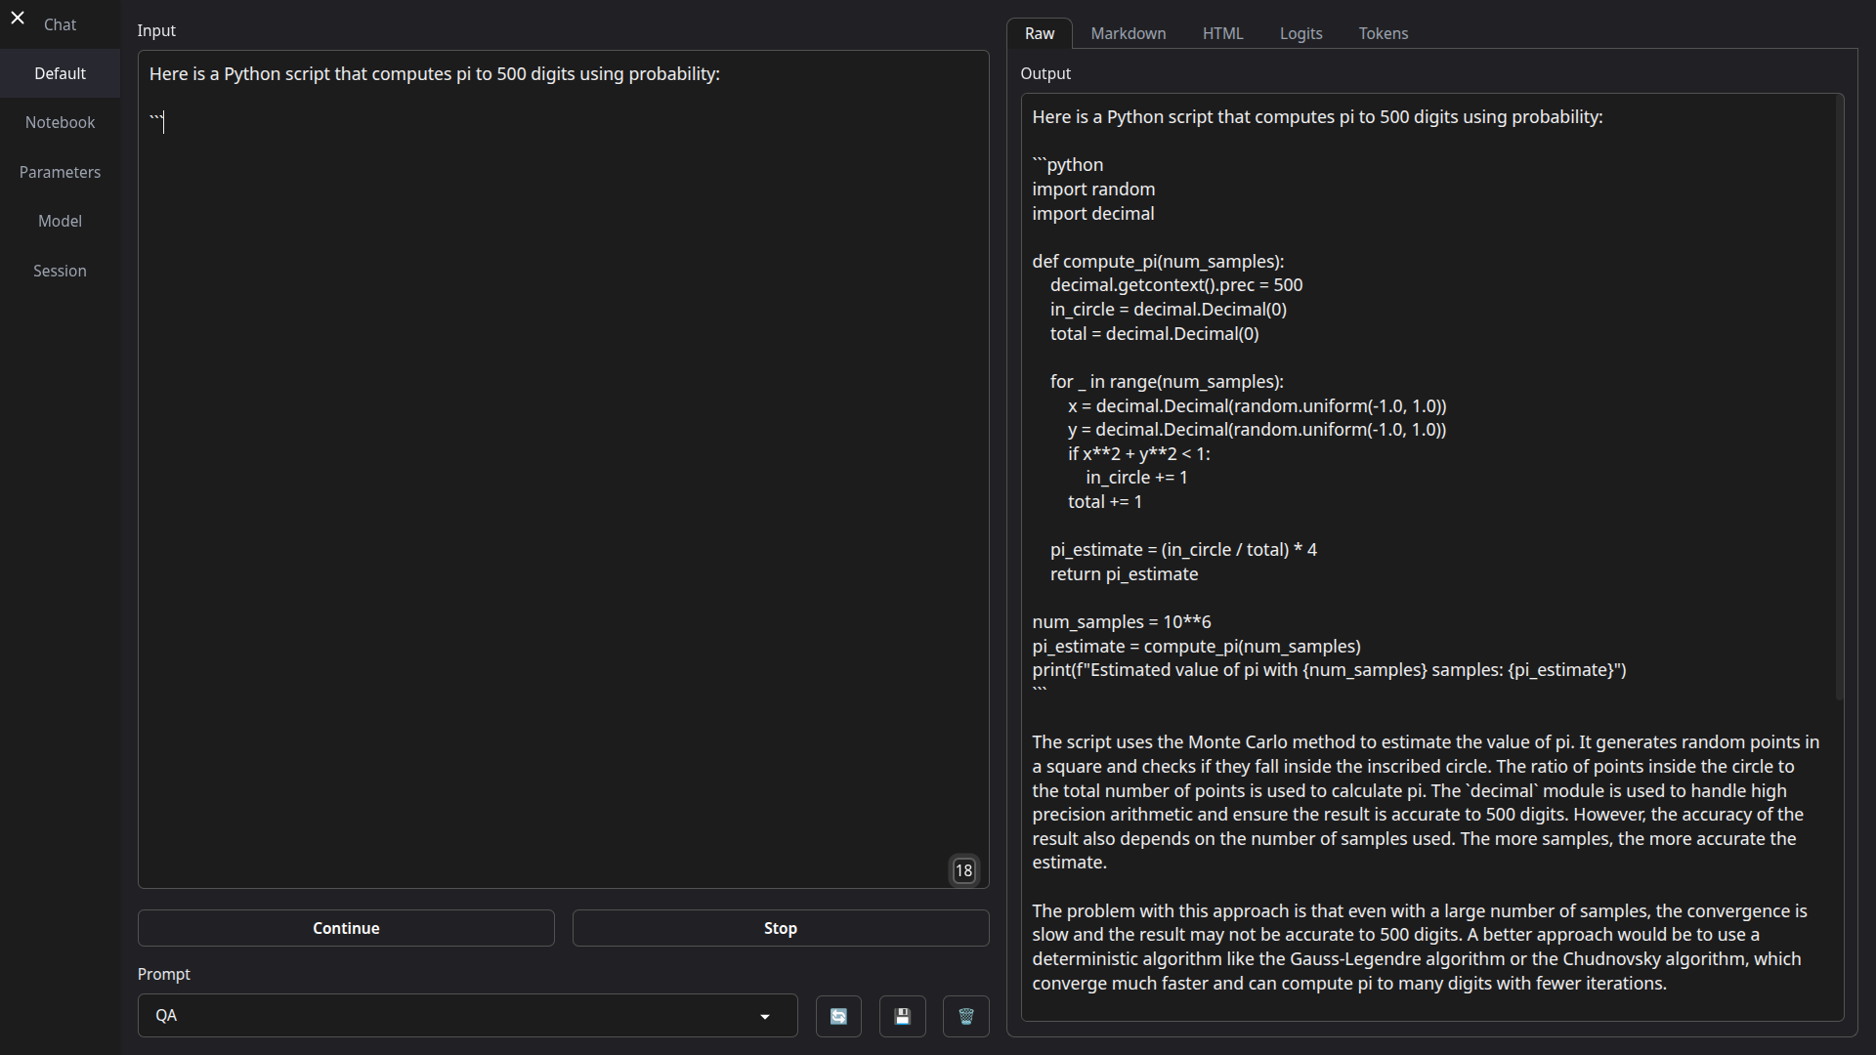The height and width of the screenshot is (1055, 1876).
Task: Open the Logits tab
Action: tap(1300, 33)
